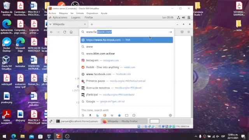This screenshot has height=140, width=249.
Task: Click in the Firefox address bar field
Action: [x=126, y=32]
